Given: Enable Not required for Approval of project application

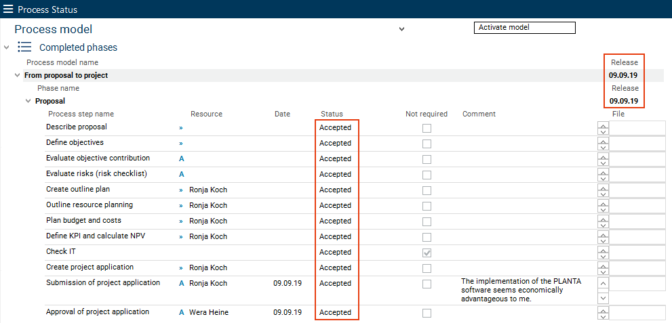Looking at the screenshot, I should (427, 313).
